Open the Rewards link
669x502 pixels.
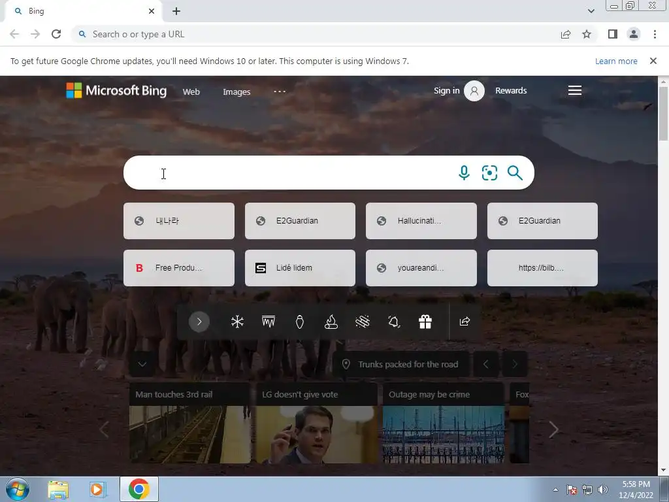pos(511,90)
